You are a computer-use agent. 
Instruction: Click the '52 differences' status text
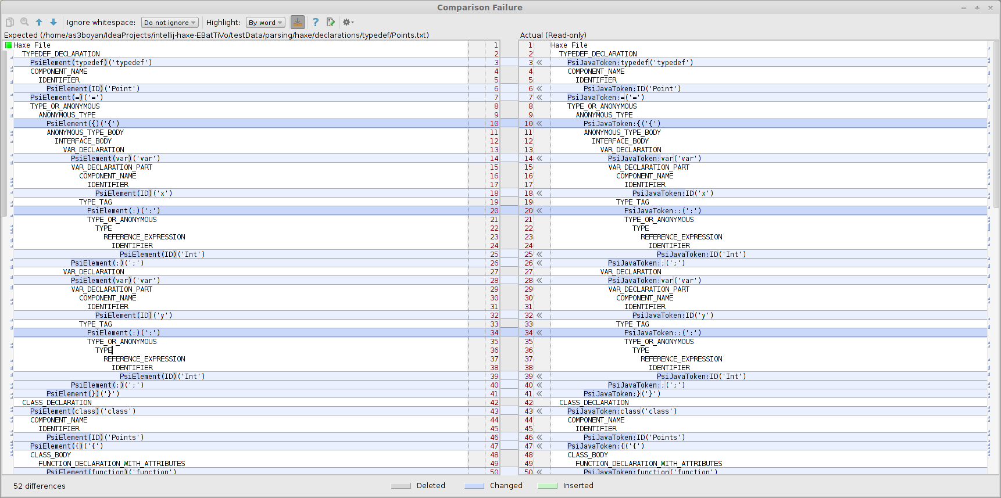40,486
